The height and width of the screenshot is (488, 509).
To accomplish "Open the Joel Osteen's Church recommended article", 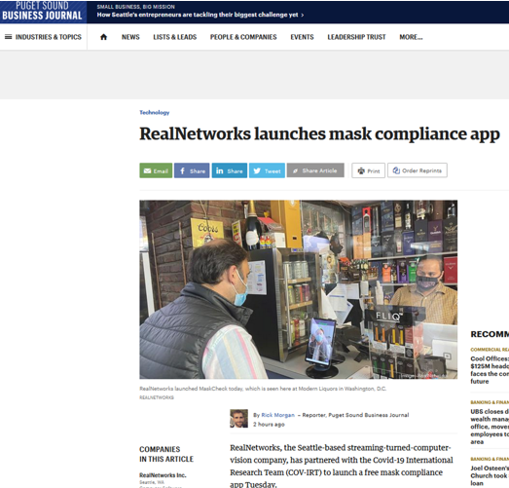I will (490, 475).
